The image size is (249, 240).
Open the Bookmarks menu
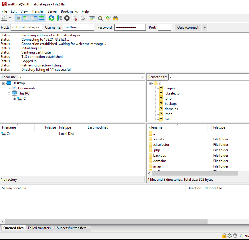tap(69, 11)
